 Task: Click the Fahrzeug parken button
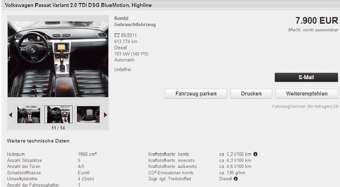coord(196,94)
